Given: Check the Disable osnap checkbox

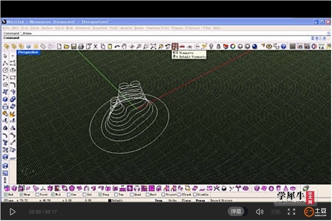Looking at the screenshot, I should click(x=195, y=194).
